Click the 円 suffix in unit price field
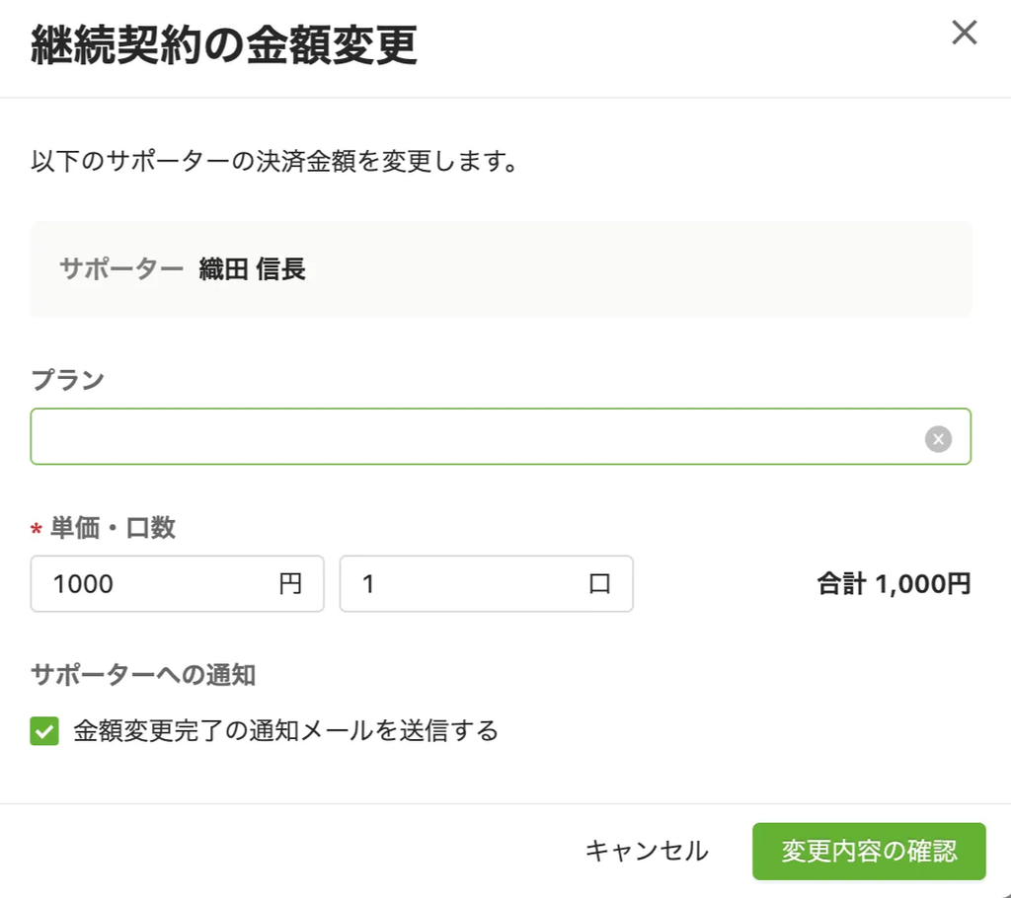 pos(290,583)
